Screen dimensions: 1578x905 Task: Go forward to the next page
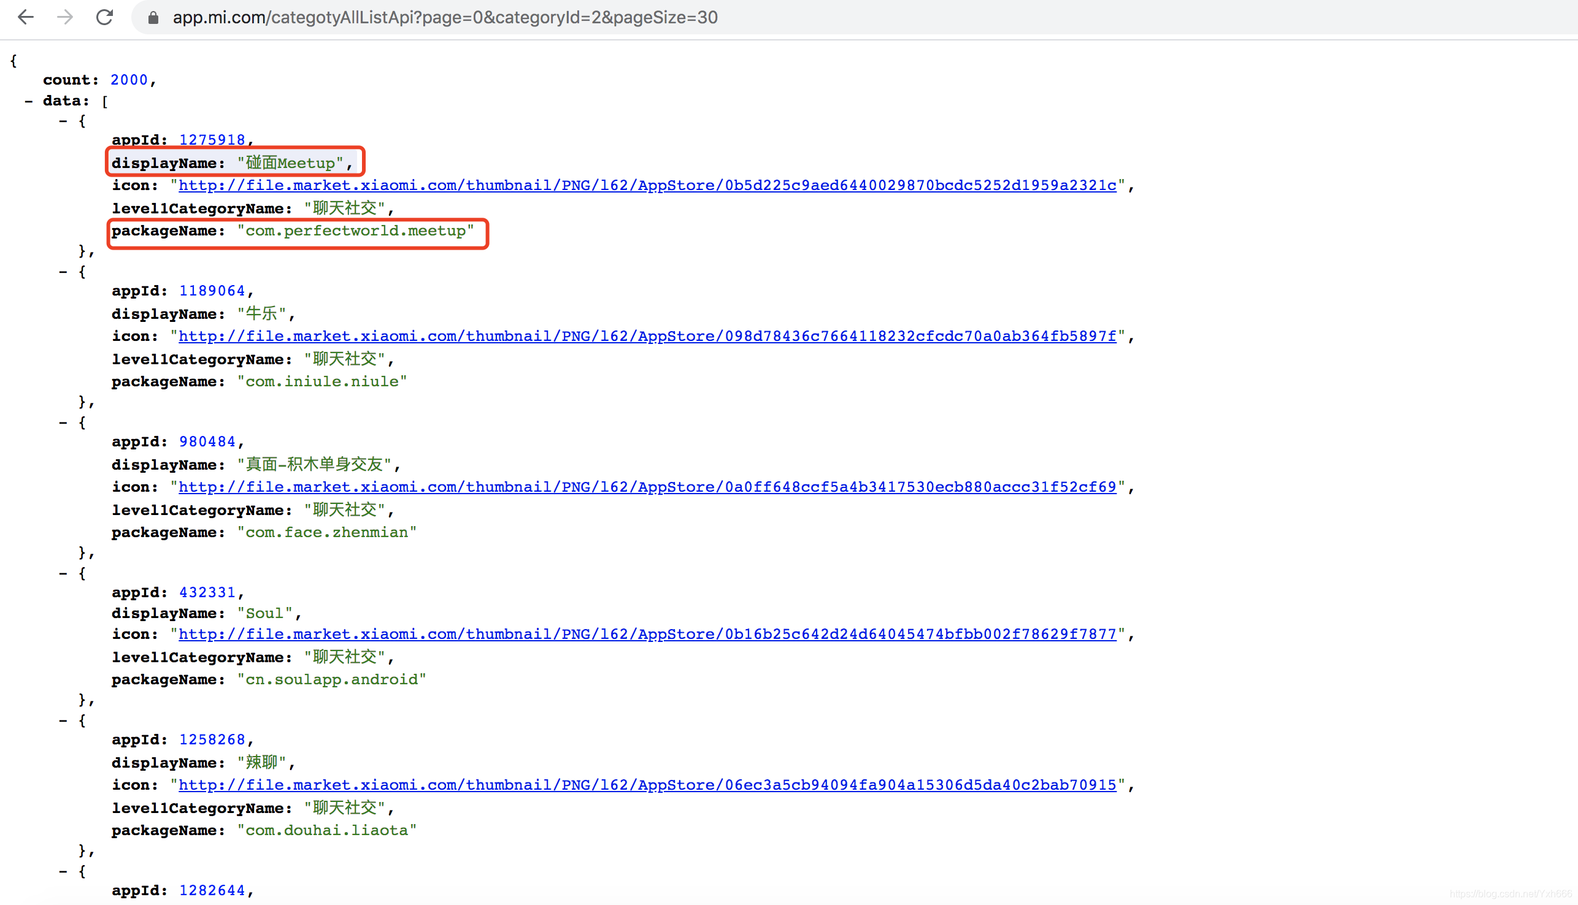[65, 17]
